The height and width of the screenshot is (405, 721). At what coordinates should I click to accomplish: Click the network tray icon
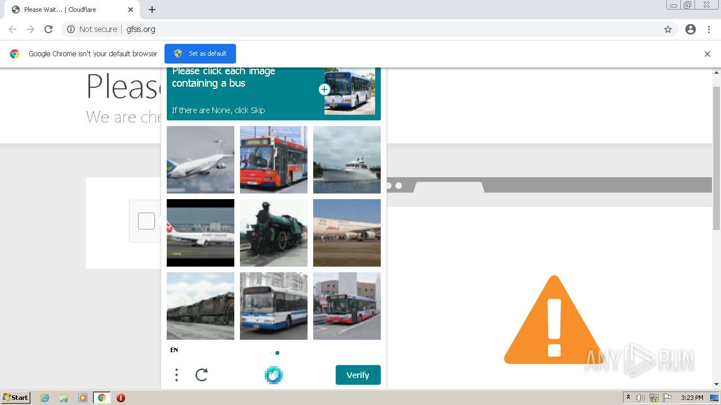coord(654,398)
